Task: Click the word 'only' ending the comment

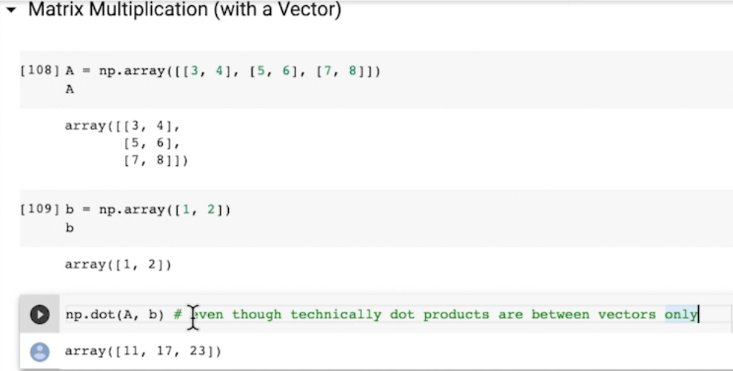Action: (680, 315)
